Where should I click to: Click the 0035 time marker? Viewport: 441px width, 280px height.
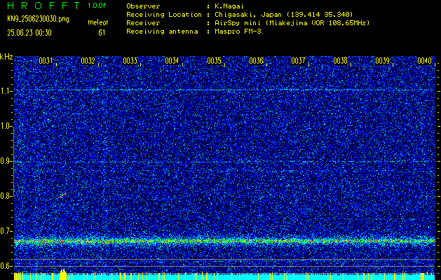214,61
